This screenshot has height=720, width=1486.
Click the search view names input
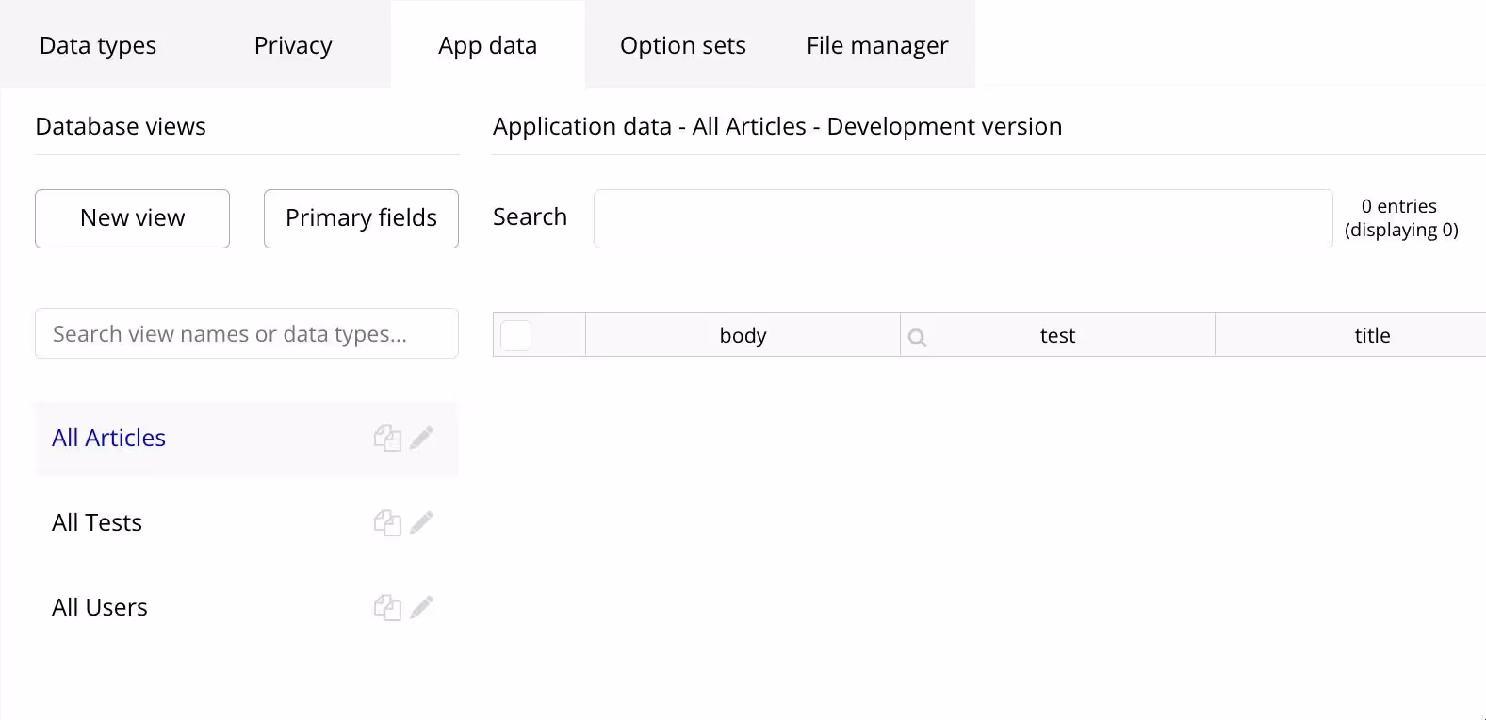[247, 333]
